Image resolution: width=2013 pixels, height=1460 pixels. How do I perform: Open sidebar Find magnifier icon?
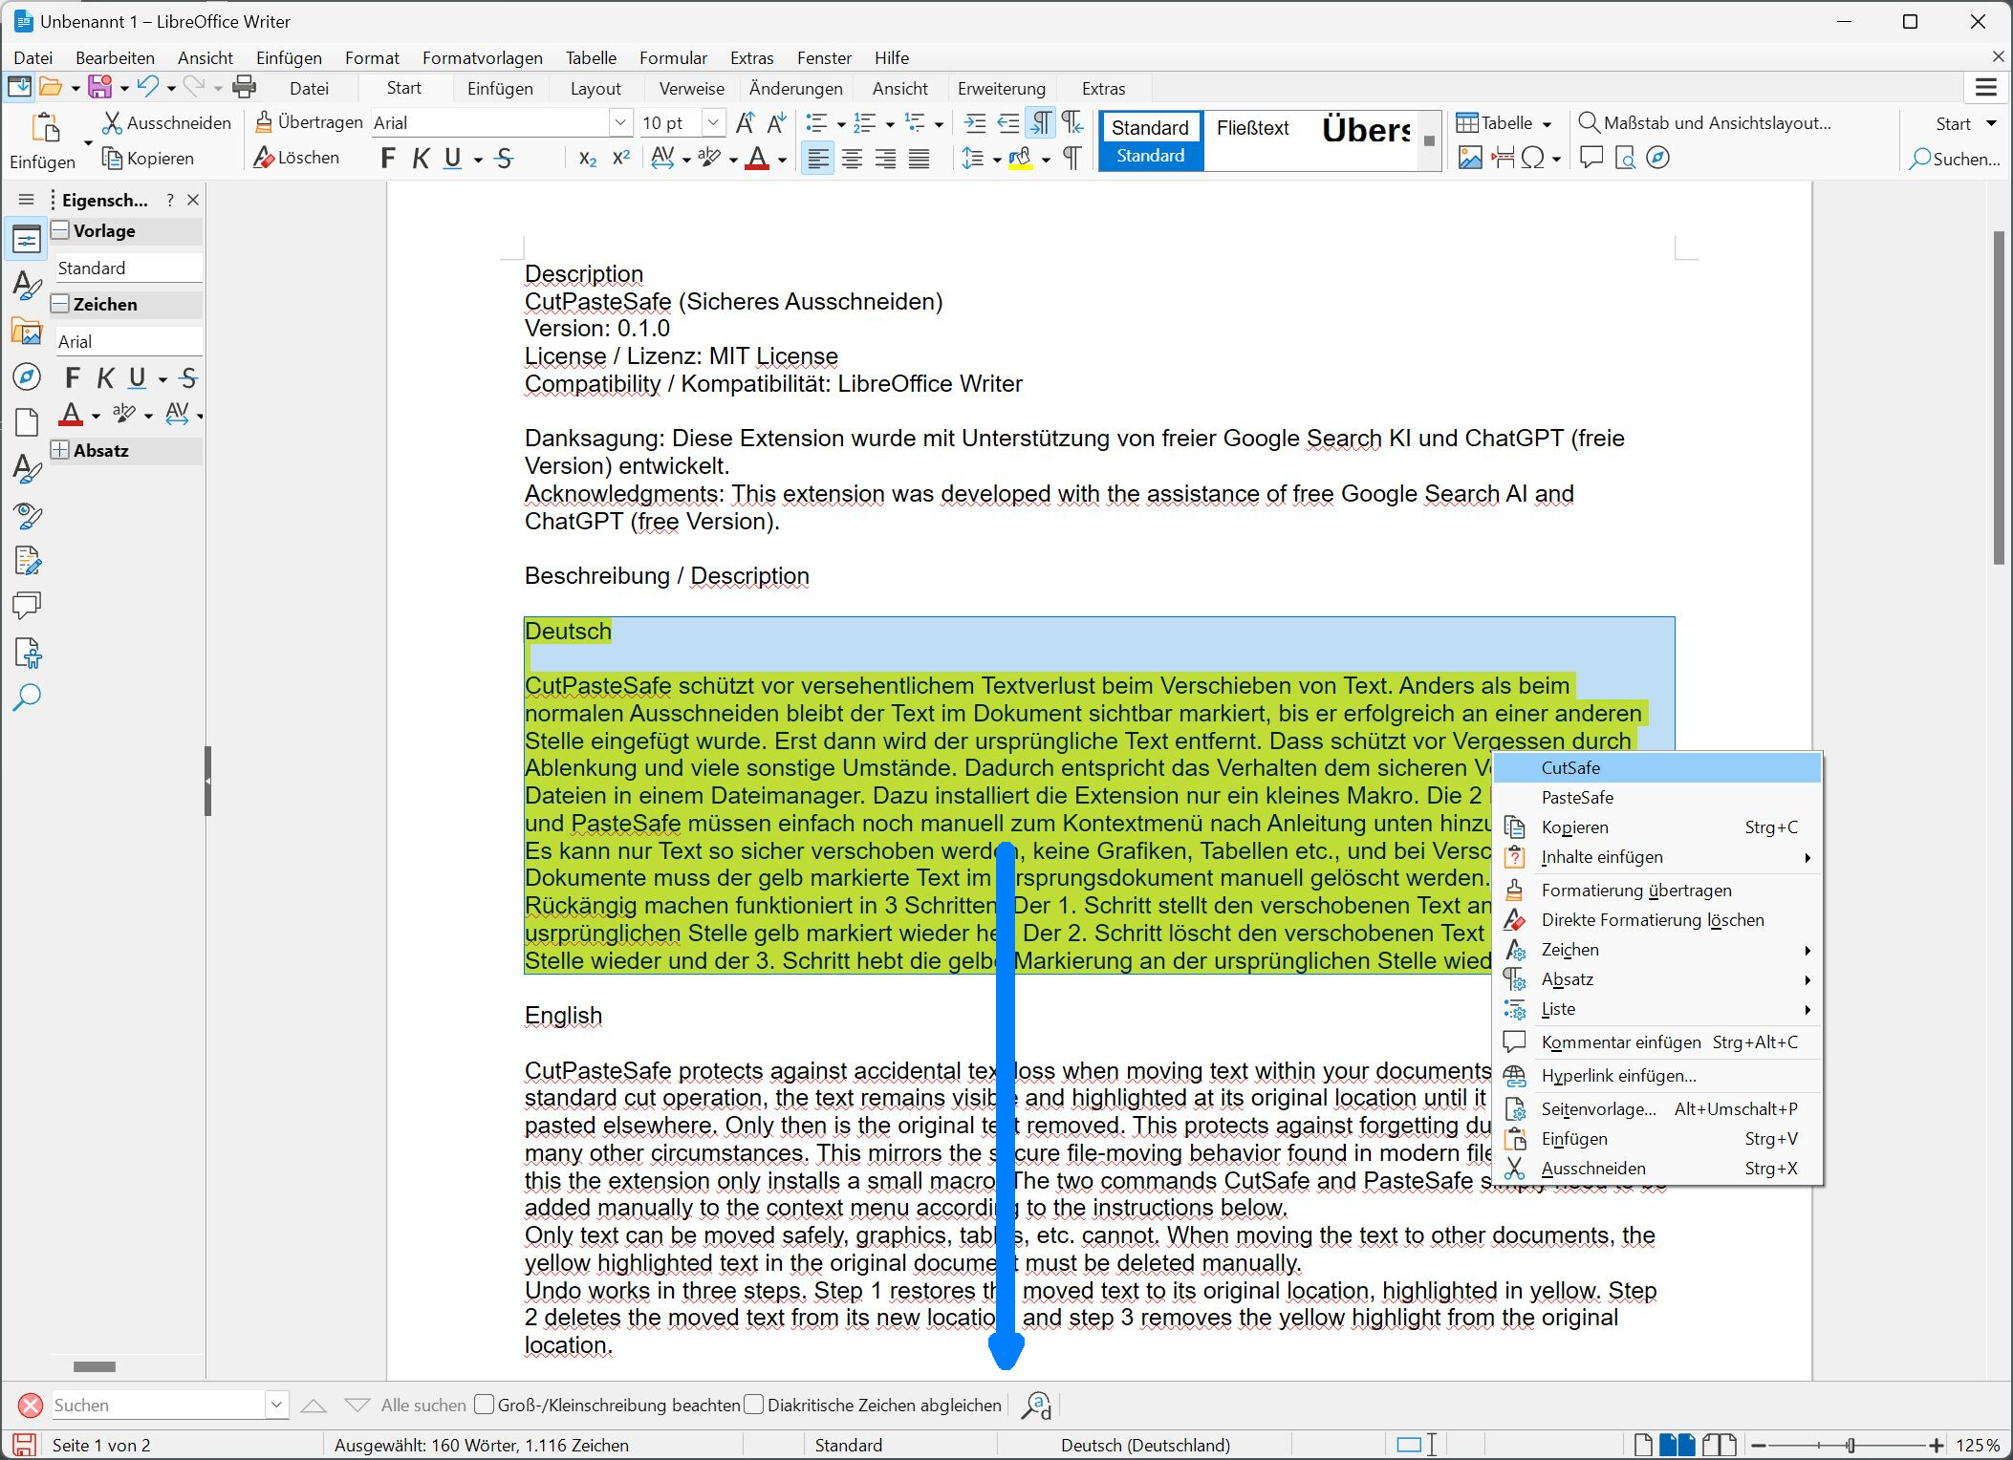[26, 698]
